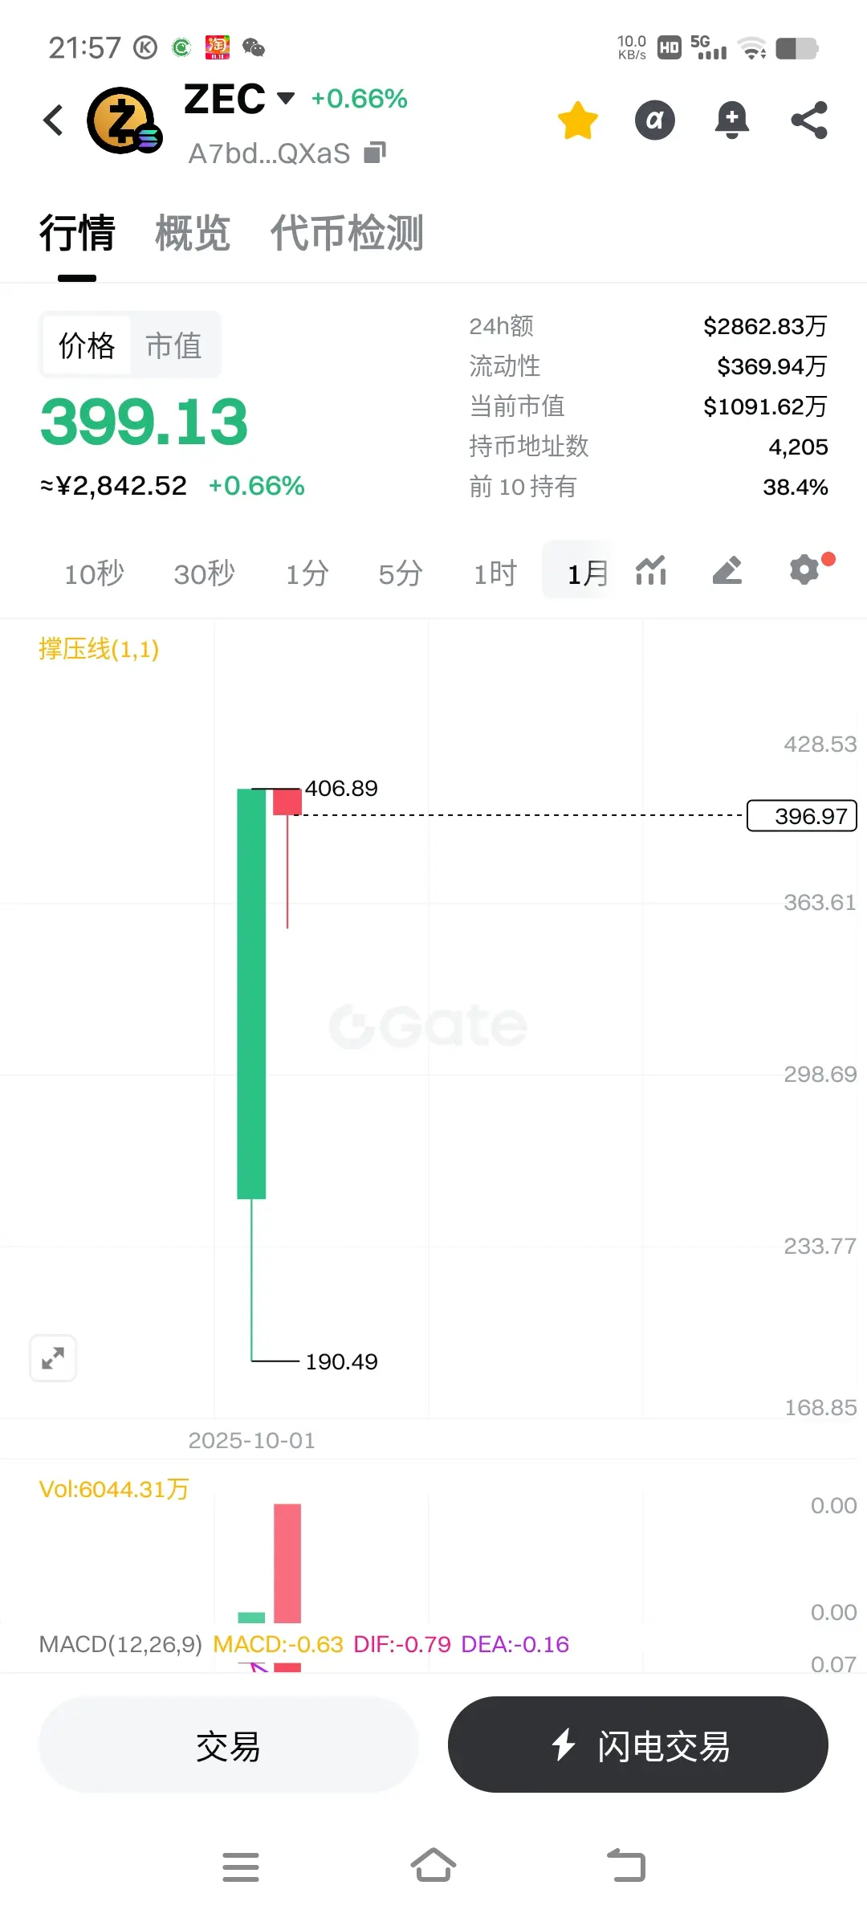Image resolution: width=867 pixels, height=1918 pixels.
Task: Open the alpha circle icon
Action: tap(655, 120)
